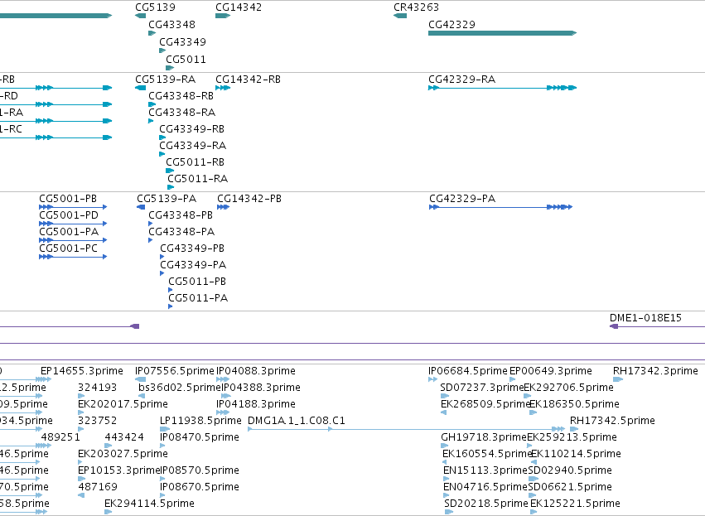This screenshot has width=705, height=516.
Task: Click the DMG1A.1_1.C08.C1 label
Action: point(297,421)
